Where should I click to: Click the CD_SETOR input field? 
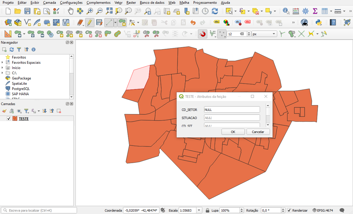coord(232,110)
